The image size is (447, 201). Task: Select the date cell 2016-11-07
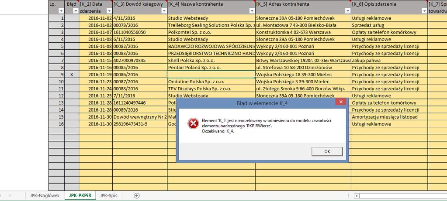pos(96,32)
